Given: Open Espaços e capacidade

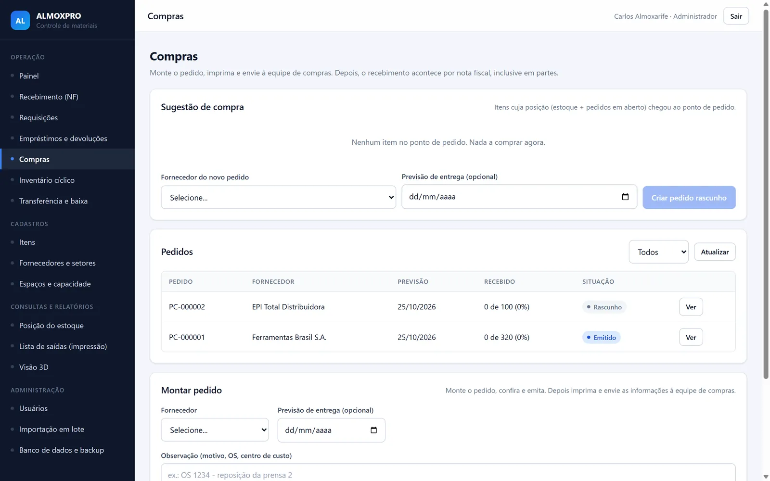Looking at the screenshot, I should [x=67, y=284].
